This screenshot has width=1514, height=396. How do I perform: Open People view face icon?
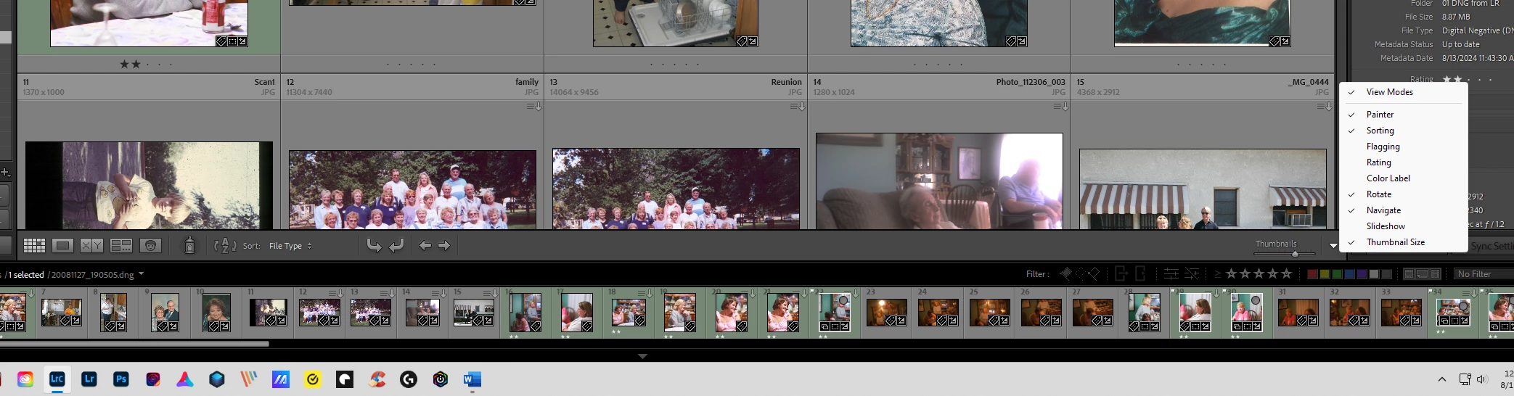(x=150, y=246)
